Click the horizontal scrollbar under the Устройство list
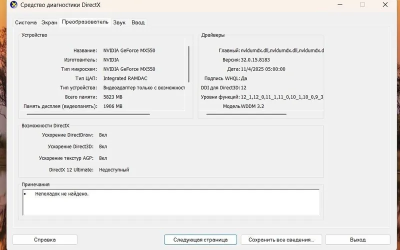Viewport: 400px width, 250px height. [88, 114]
